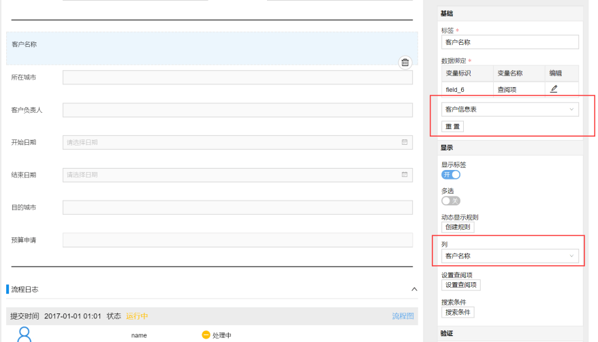Click the trash delete icon on 客户名称 field
This screenshot has height=342, width=598.
click(405, 63)
